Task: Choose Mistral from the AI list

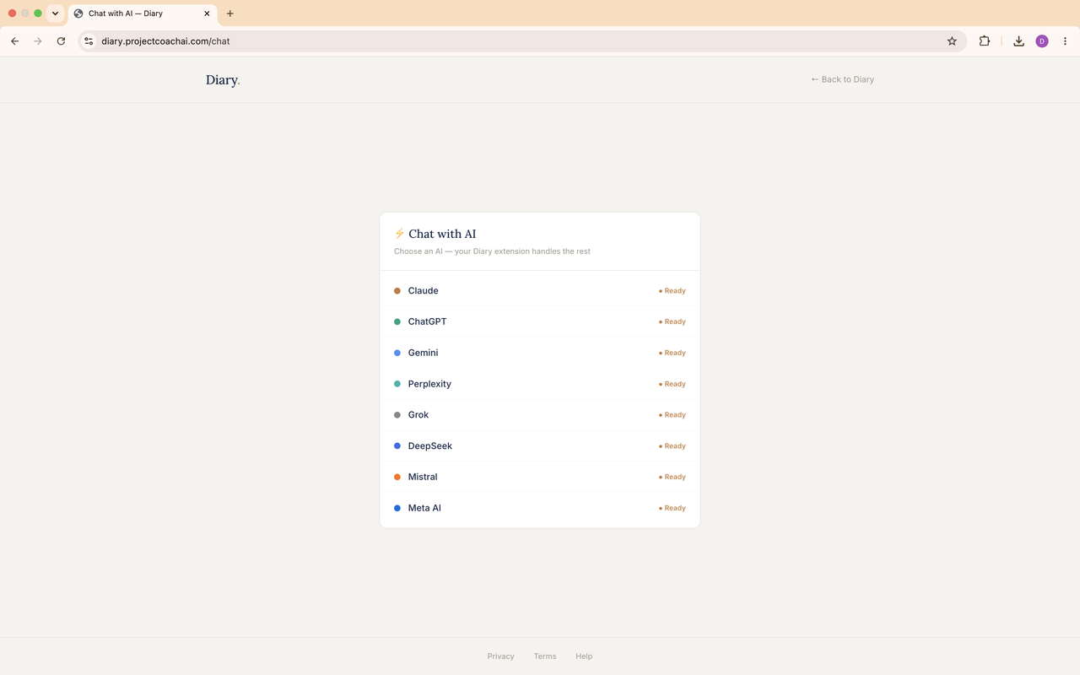Action: point(540,477)
